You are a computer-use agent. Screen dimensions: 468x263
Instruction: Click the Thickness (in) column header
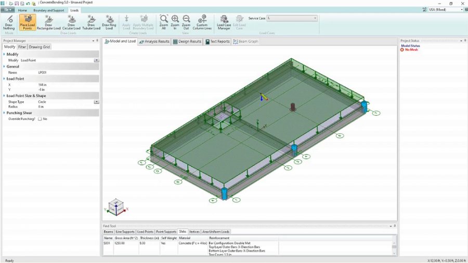click(150, 238)
